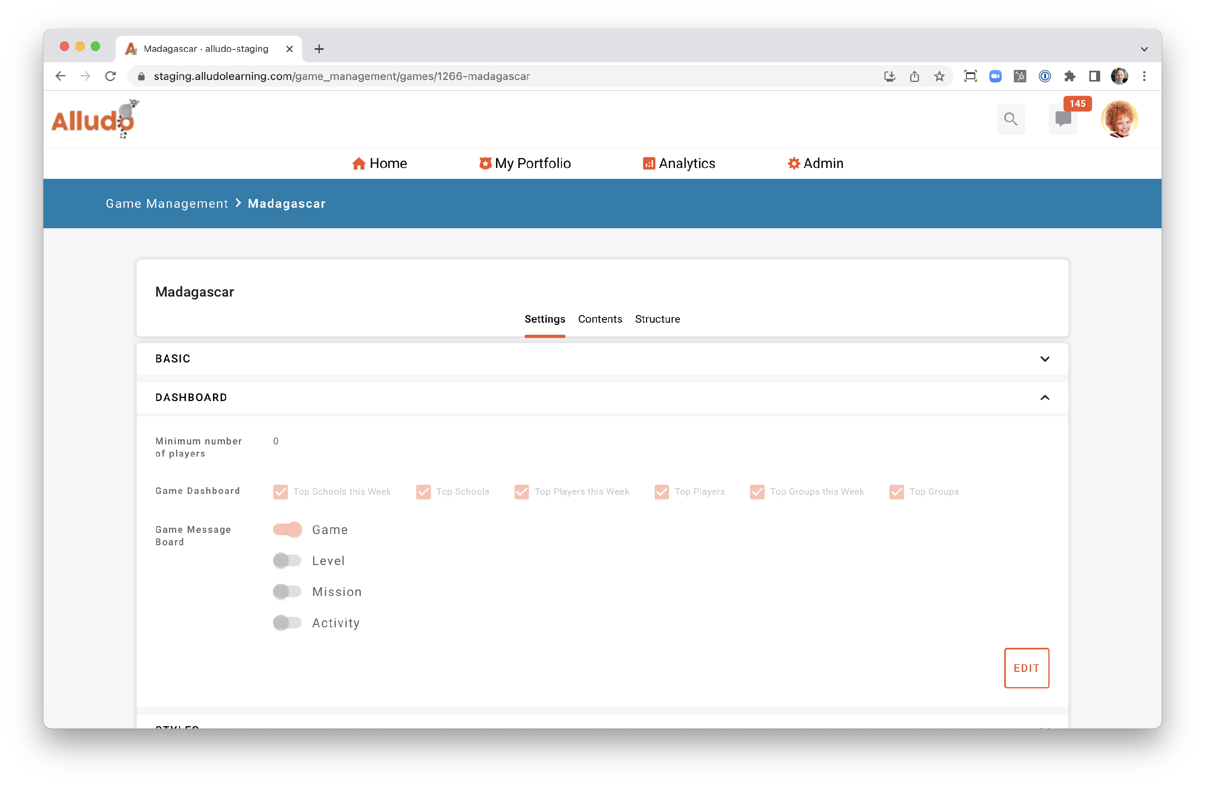Open the user avatar profile menu
The width and height of the screenshot is (1205, 786).
[x=1119, y=119]
